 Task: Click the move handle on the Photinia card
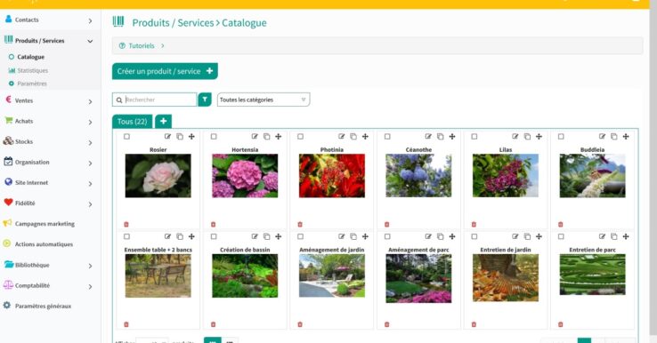pos(365,136)
